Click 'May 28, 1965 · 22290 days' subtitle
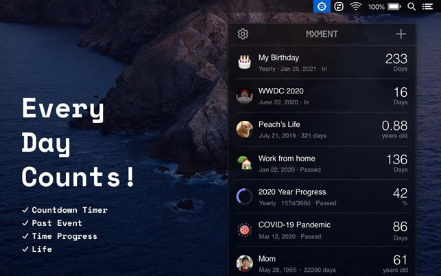The height and width of the screenshot is (276, 441). tap(297, 270)
